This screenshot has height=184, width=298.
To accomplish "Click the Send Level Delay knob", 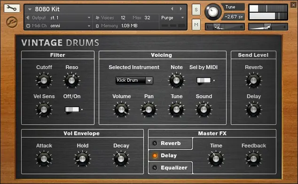I will coord(253,109).
